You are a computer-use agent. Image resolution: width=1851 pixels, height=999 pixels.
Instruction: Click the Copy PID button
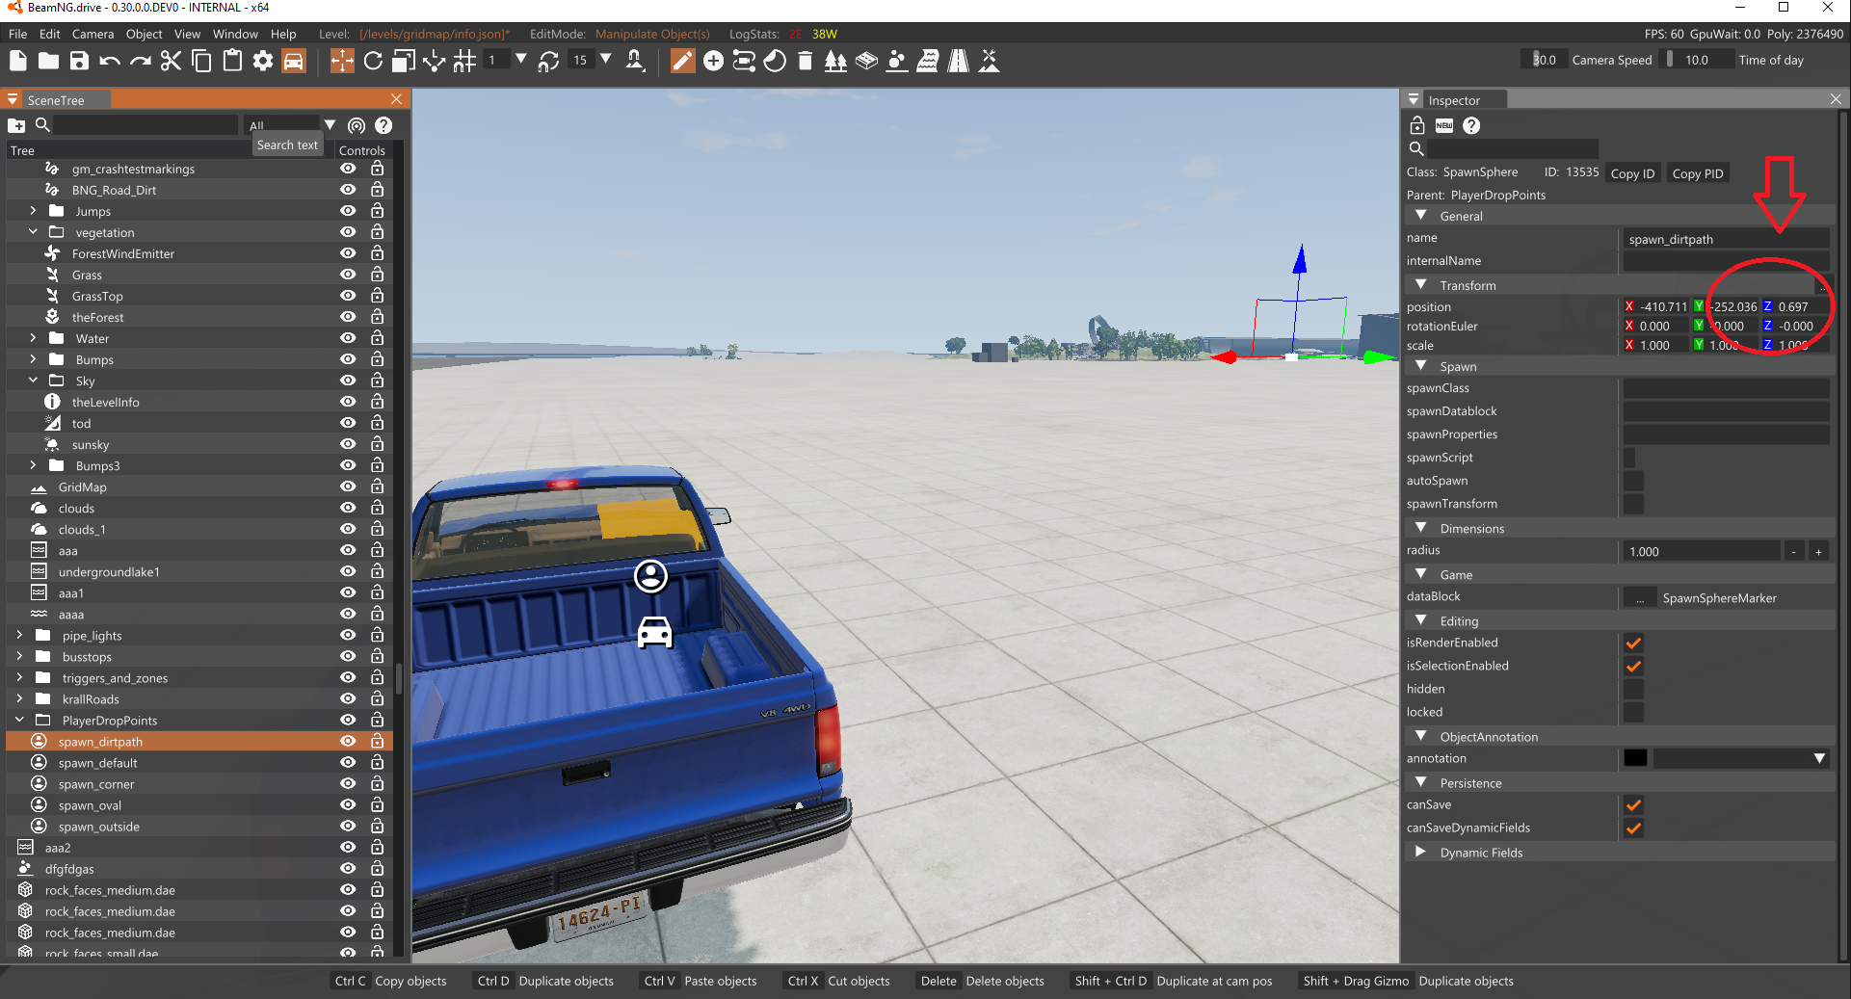1697,173
